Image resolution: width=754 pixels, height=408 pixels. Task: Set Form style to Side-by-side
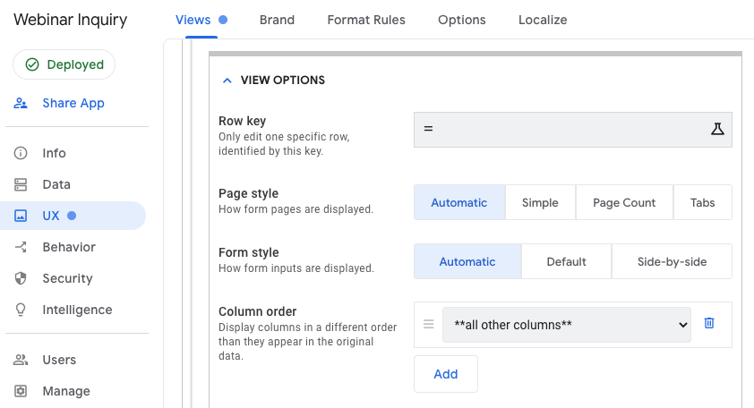[672, 261]
